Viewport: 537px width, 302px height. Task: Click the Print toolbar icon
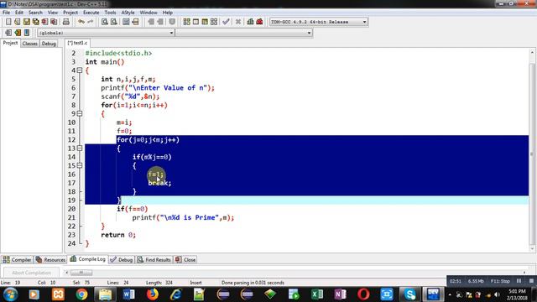click(66, 22)
